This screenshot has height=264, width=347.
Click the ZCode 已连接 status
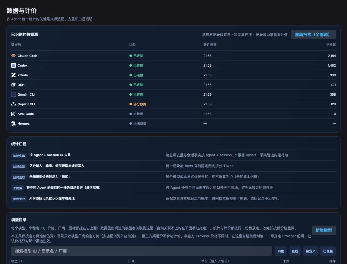[136, 75]
